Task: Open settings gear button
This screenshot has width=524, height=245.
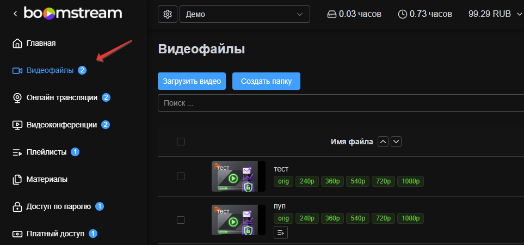Action: (168, 14)
